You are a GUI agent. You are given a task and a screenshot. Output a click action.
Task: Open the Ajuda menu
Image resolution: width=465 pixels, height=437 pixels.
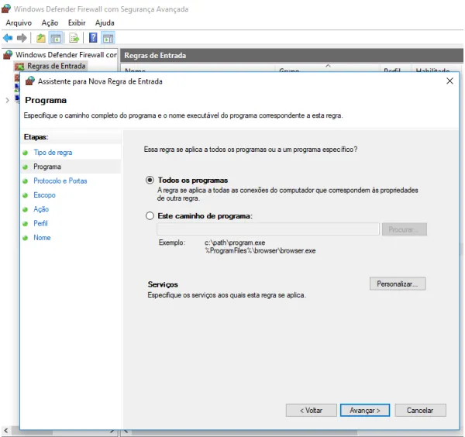click(x=105, y=22)
